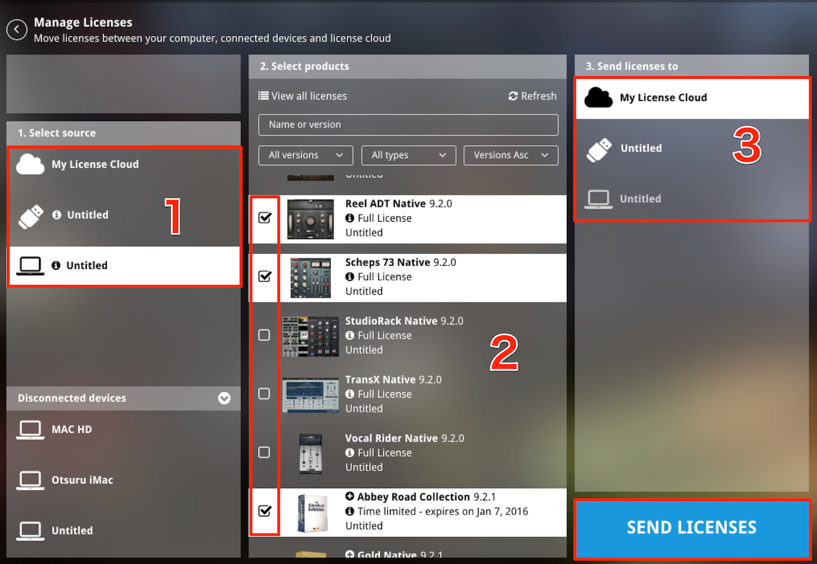Click the StudioRack Native title text

tap(391, 321)
